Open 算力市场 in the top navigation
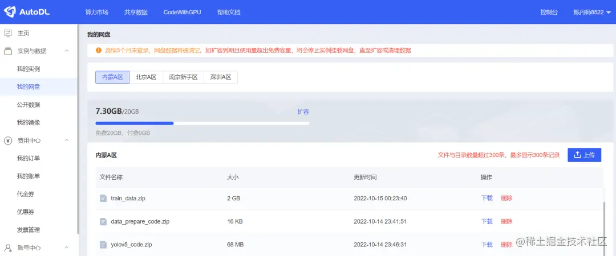The width and height of the screenshot is (616, 256). [96, 12]
